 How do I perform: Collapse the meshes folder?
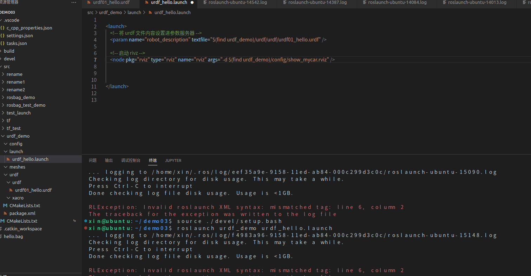click(x=6, y=167)
